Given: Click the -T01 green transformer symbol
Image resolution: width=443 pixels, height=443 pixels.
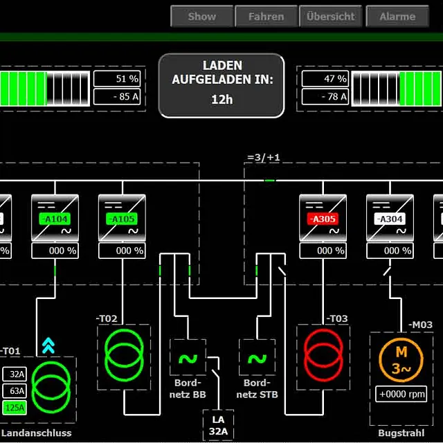Looking at the screenshot, I should 51,386.
